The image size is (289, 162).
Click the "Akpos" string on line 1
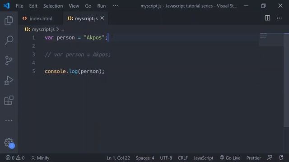pyautogui.click(x=94, y=37)
